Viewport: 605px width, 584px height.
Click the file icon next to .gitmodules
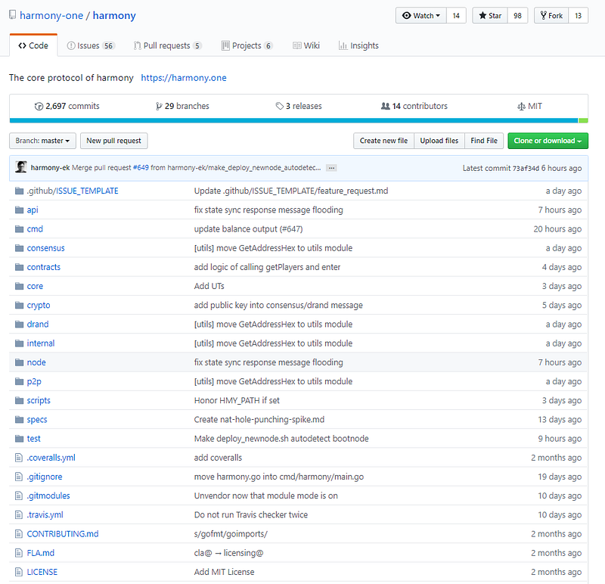(x=18, y=495)
